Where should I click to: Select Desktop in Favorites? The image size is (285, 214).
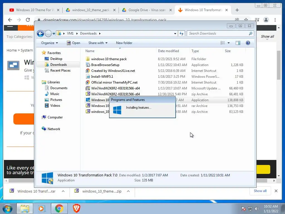click(x=56, y=59)
